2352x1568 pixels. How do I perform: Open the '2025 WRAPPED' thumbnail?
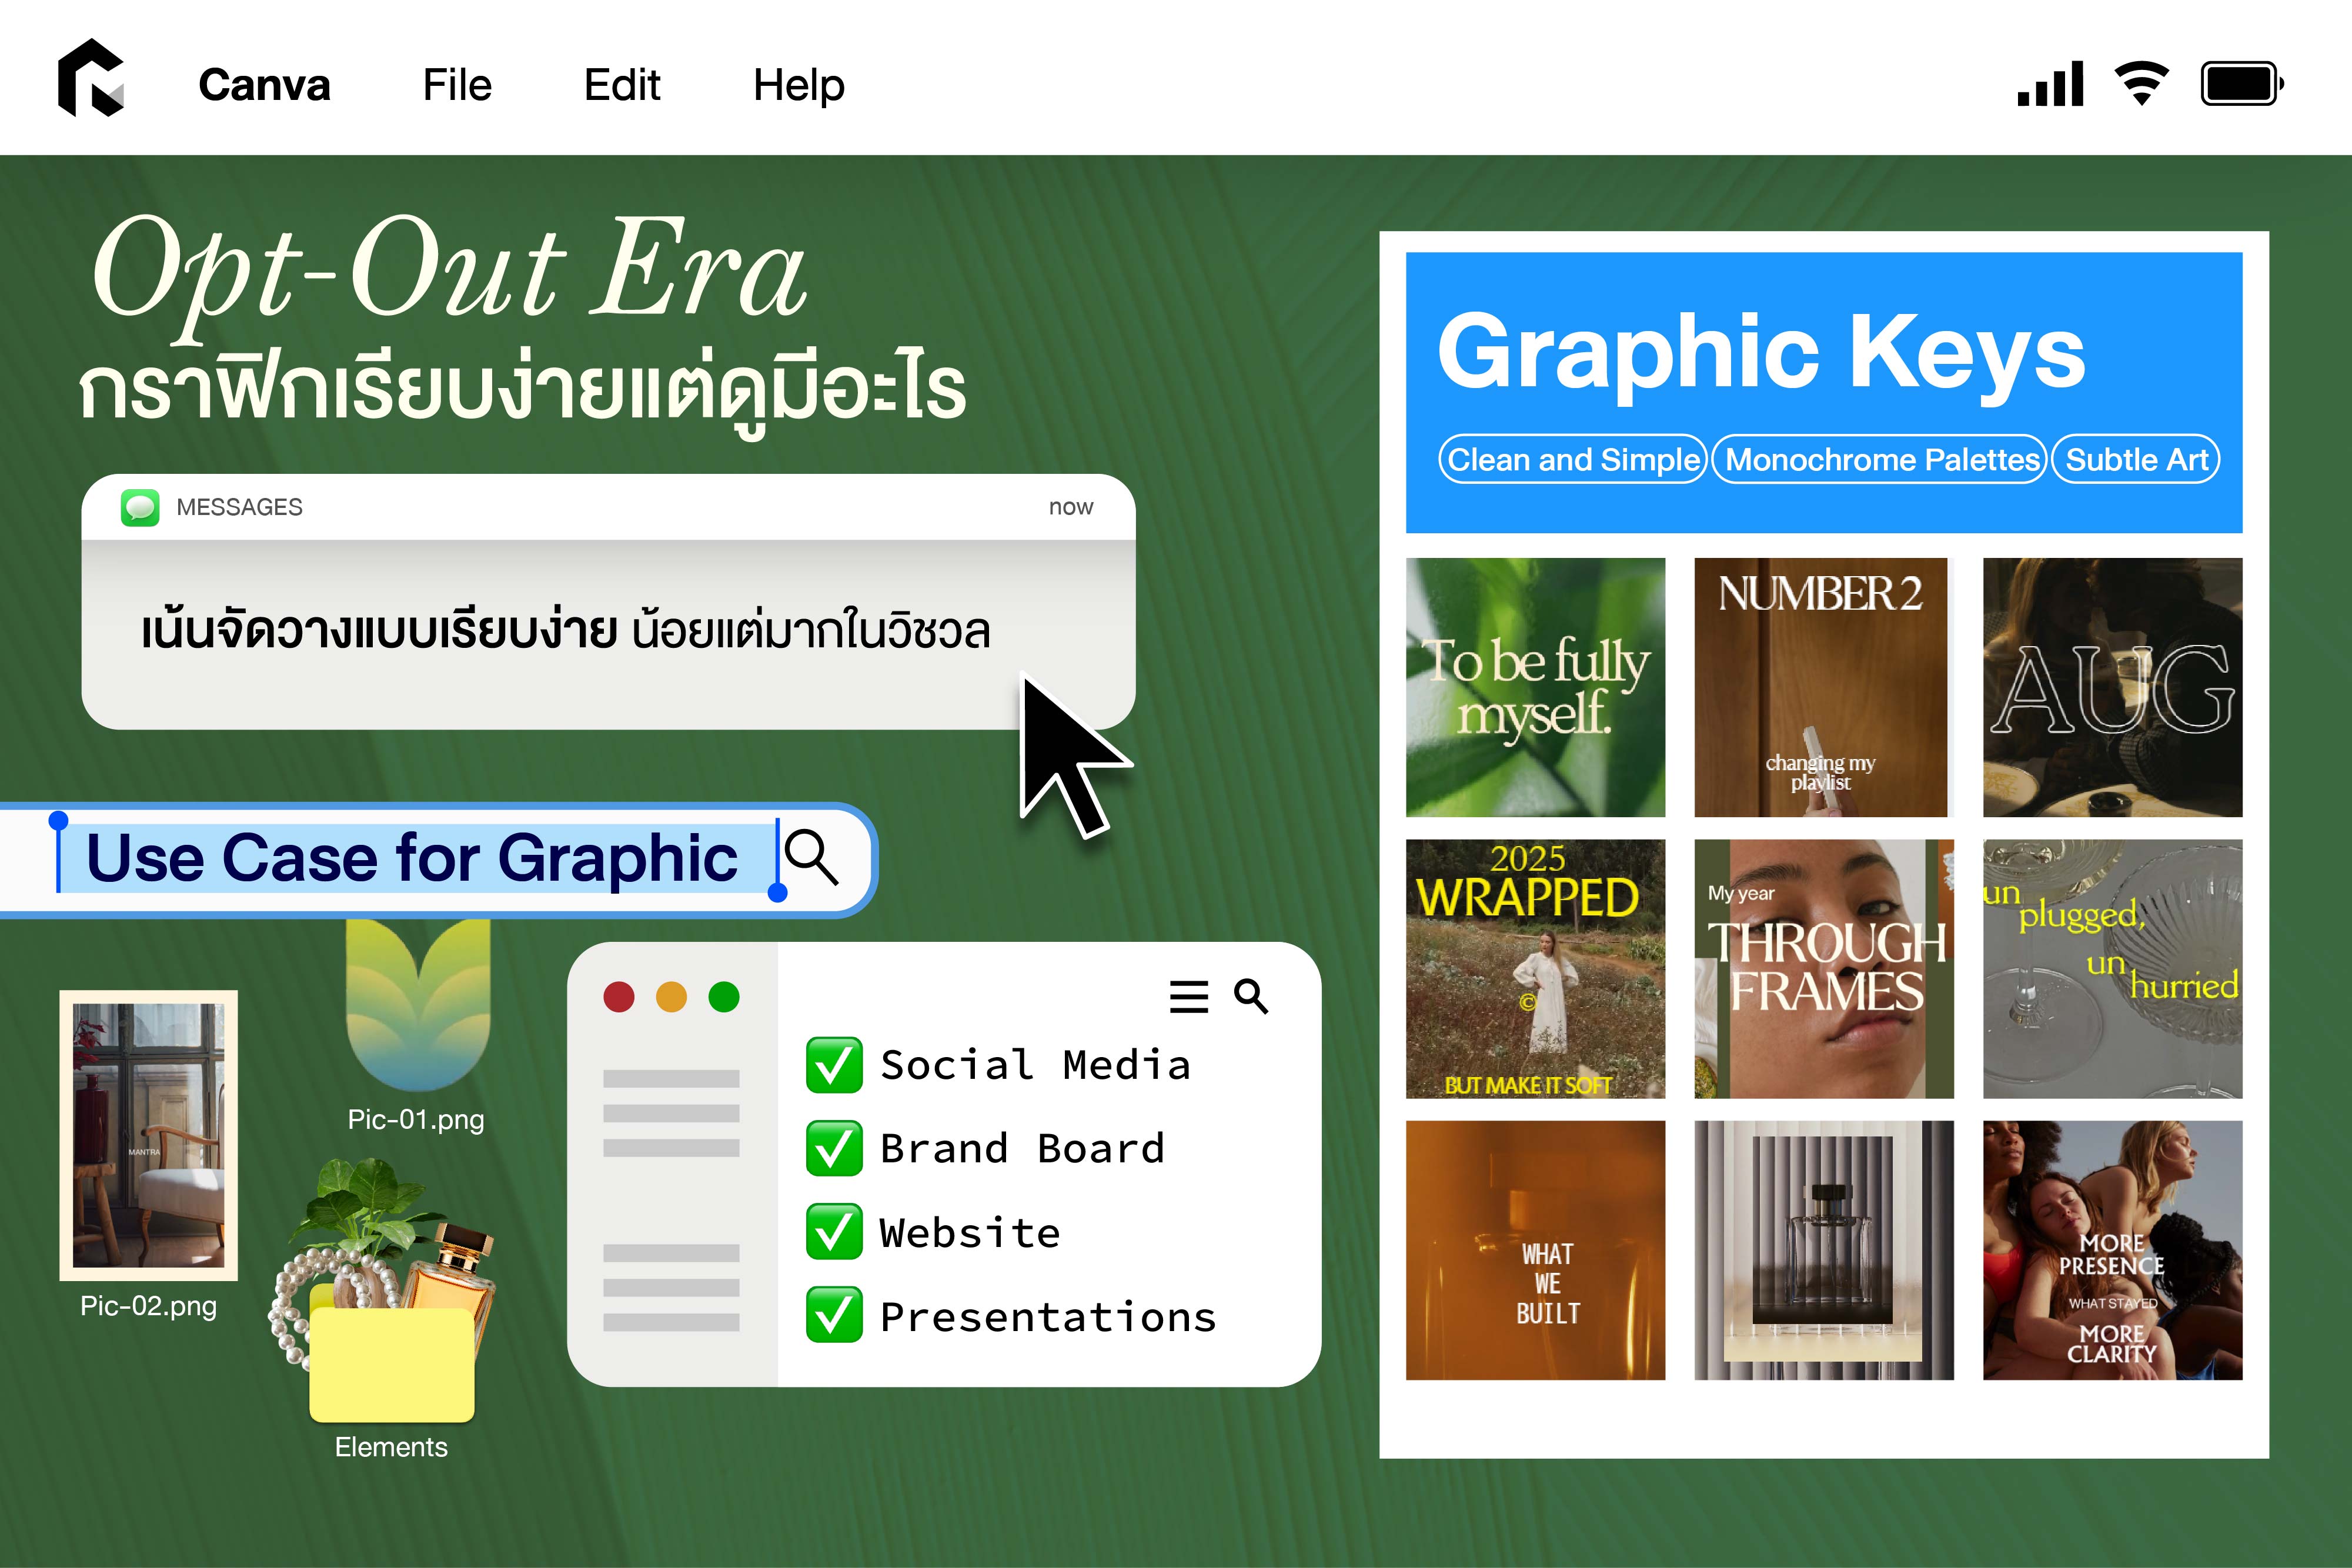(1536, 969)
